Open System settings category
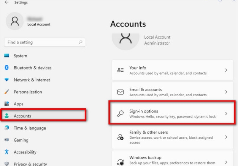 (44, 56)
